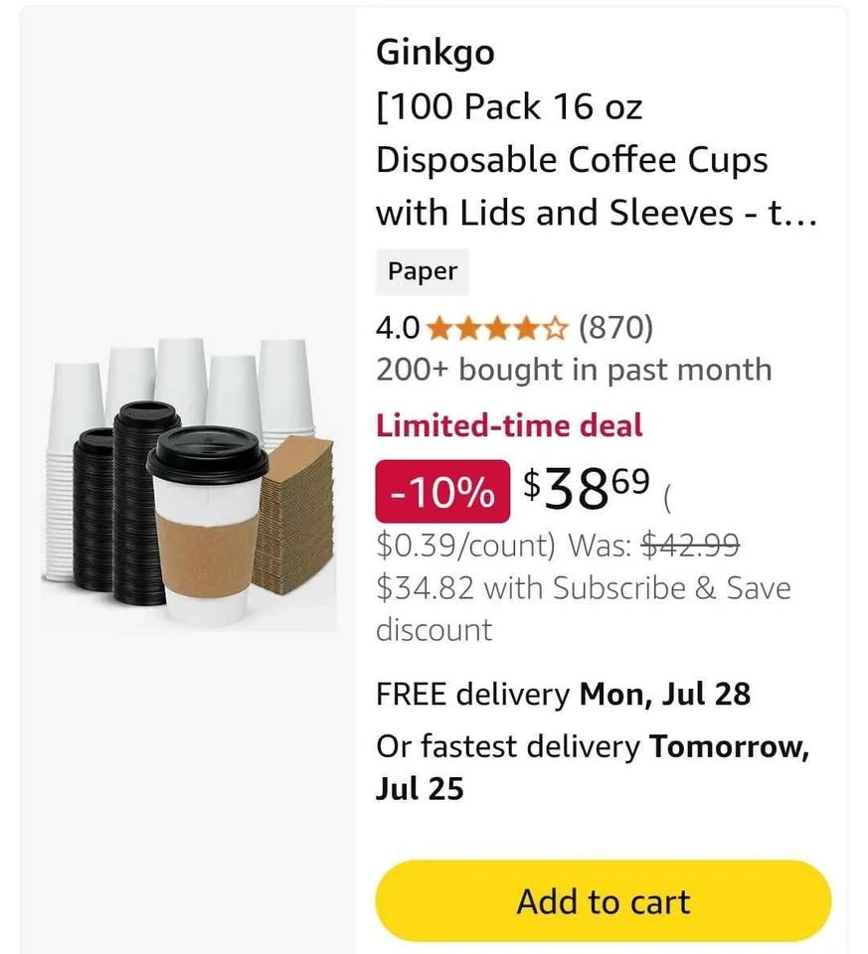Click the struck-through $42.99 former price
Screen dimensions: 868x954
(691, 544)
